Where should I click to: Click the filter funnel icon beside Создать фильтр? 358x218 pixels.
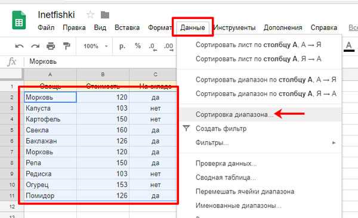tap(186, 129)
